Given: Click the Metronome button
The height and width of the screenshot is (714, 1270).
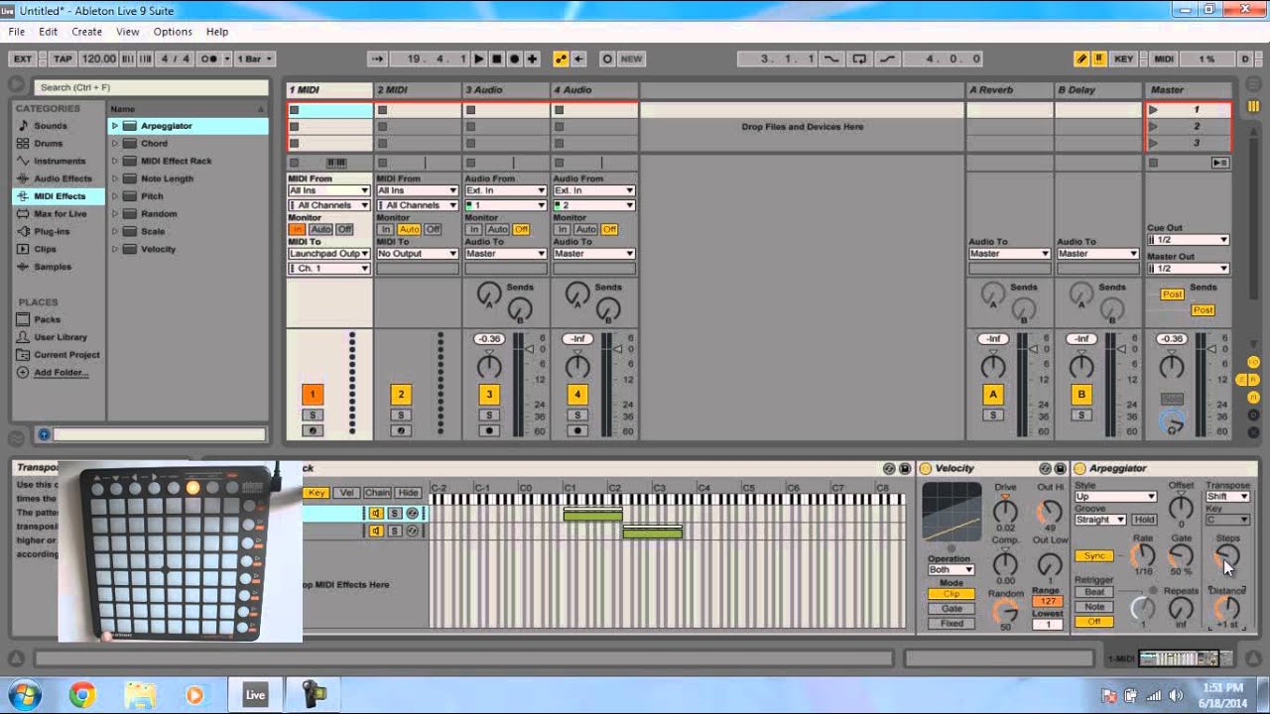Looking at the screenshot, I should 208,59.
